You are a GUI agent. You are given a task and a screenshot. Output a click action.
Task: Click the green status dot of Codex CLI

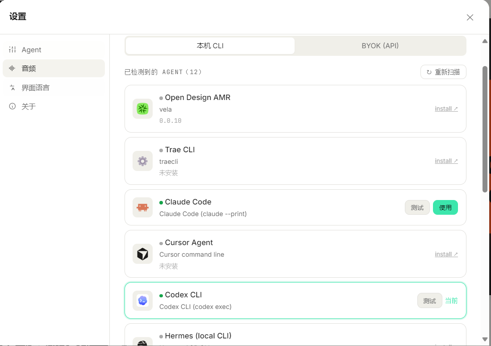tap(161, 296)
